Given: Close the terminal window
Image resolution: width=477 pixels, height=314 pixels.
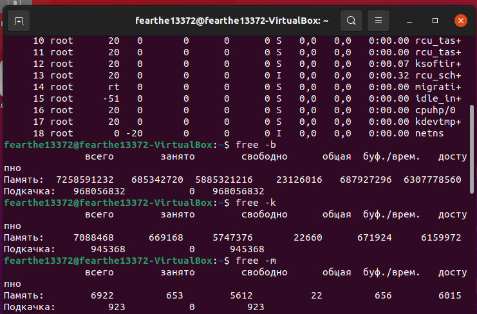Looking at the screenshot, I should (x=461, y=21).
